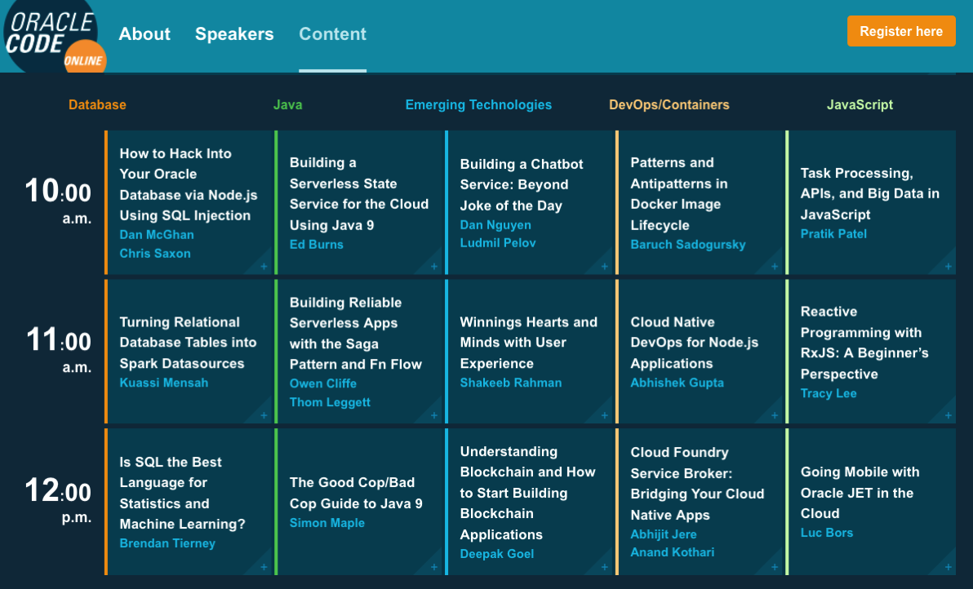The width and height of the screenshot is (973, 589).
Task: Select the JavaScript track heading
Action: pyautogui.click(x=860, y=104)
